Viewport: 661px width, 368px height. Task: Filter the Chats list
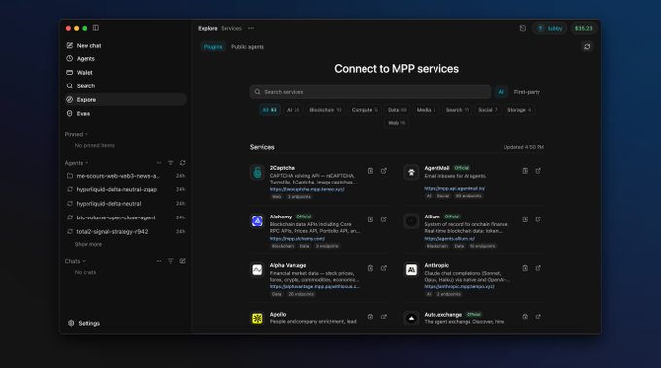point(171,261)
